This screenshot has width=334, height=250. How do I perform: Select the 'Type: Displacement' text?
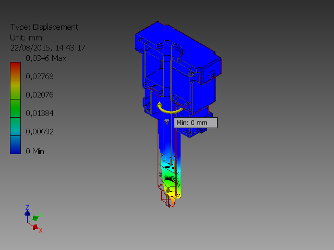tap(44, 27)
